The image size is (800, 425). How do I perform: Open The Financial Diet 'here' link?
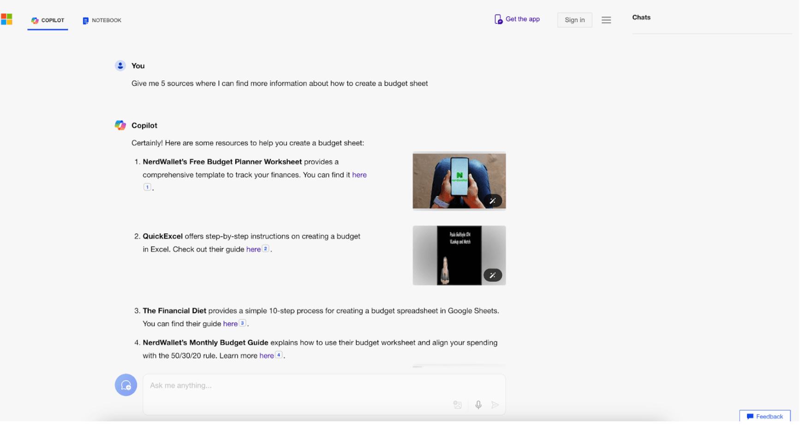coord(230,324)
